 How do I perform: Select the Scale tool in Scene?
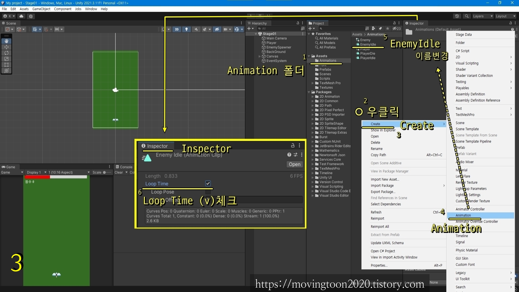pos(6,59)
